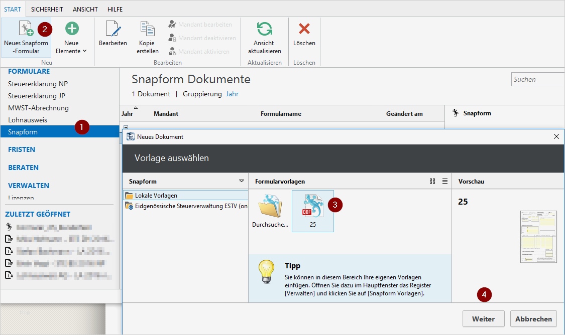The height and width of the screenshot is (335, 565).
Task: Expand the FORMULARE section heading
Action: coord(29,71)
